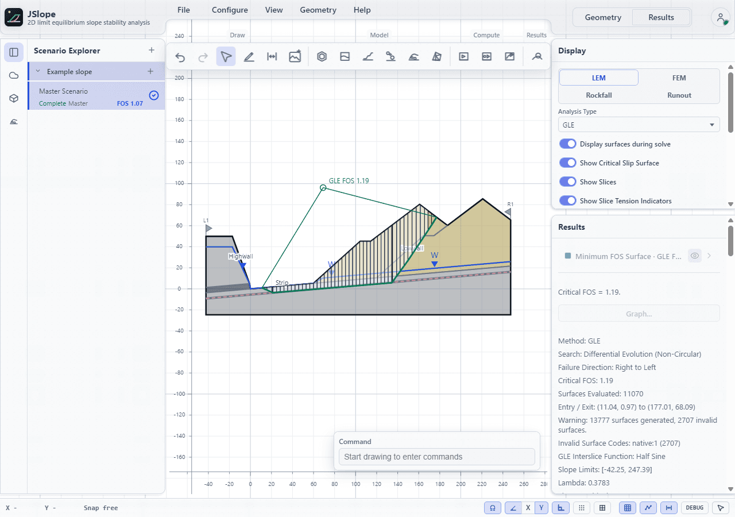Viewport: 735px width, 517px height.
Task: Click the Redo arrow in the toolbar
Action: coord(203,57)
